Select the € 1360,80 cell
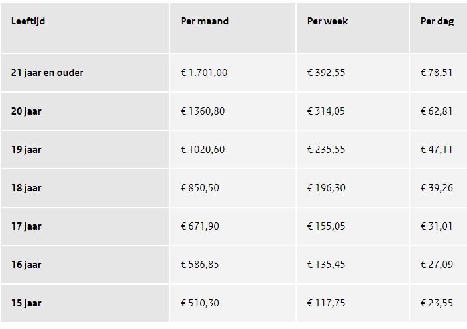Screen dimensions: 467x329 [203, 111]
